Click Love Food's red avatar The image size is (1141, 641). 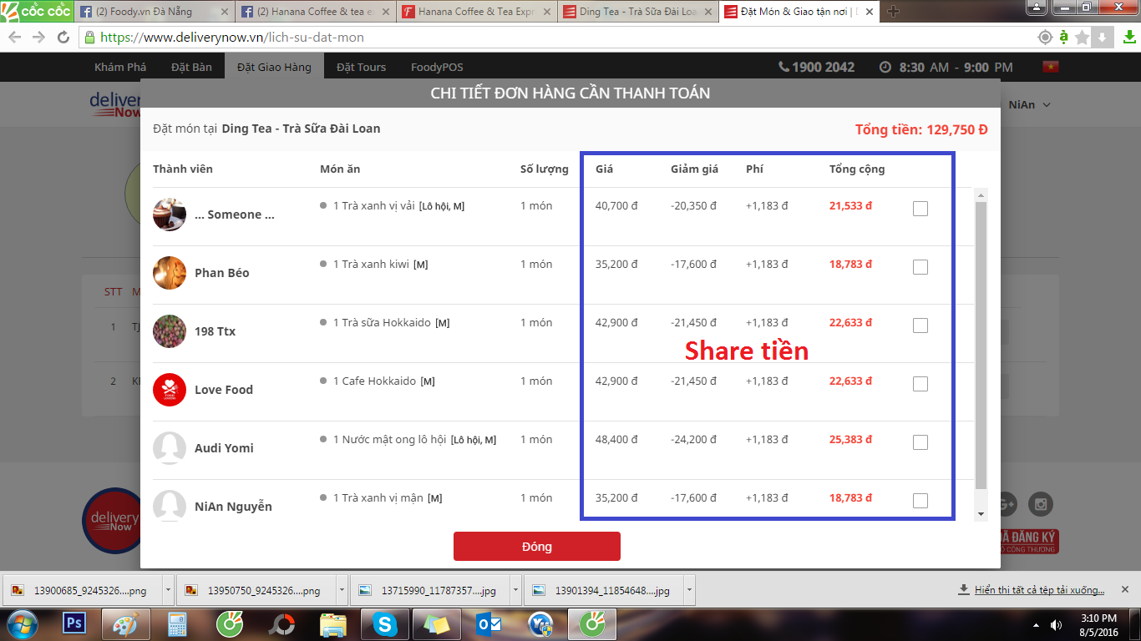point(170,390)
